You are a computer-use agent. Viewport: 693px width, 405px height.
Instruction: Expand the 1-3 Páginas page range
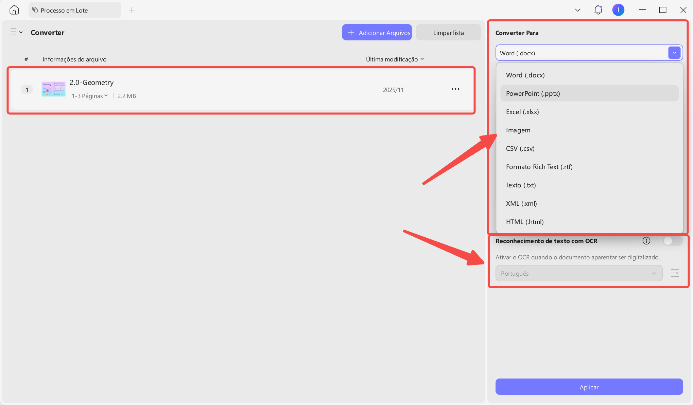90,96
